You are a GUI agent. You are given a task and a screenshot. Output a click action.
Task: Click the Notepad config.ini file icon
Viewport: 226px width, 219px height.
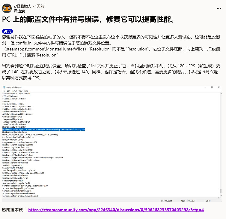pyautogui.click(x=4, y=87)
